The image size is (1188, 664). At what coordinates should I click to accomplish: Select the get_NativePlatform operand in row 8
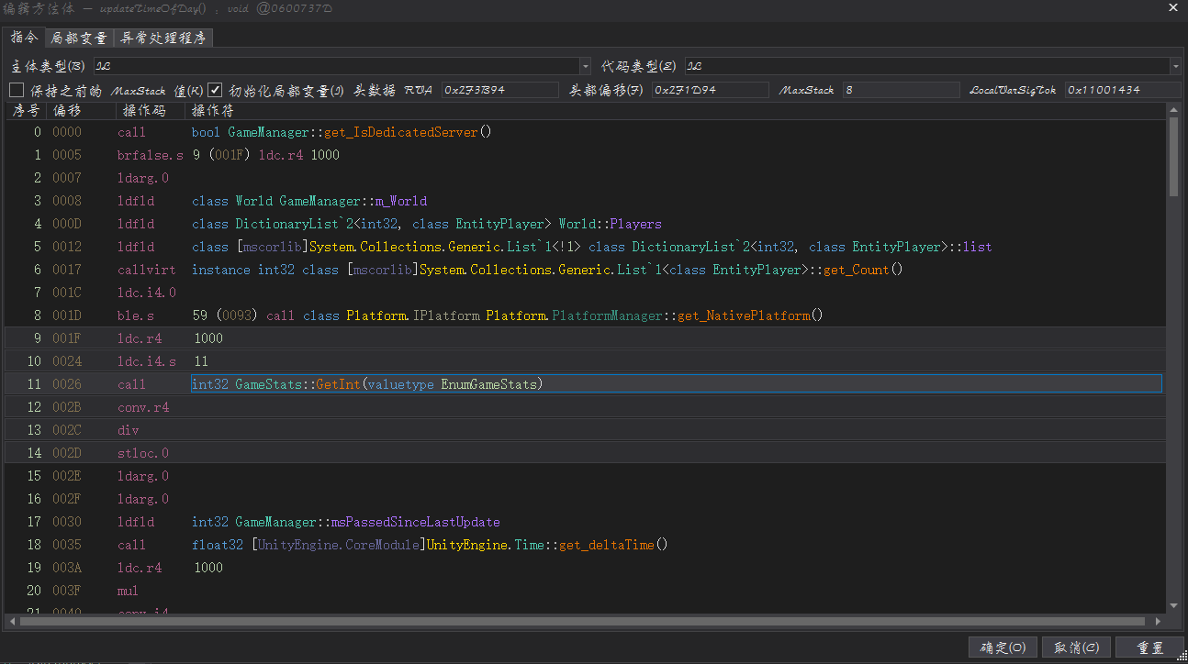click(508, 315)
